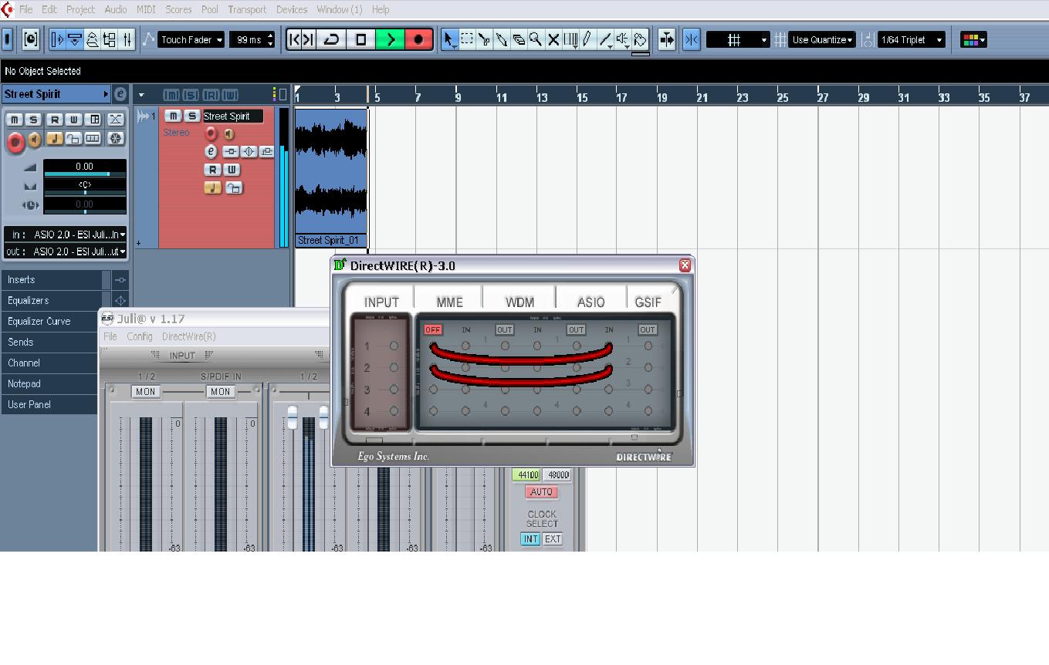Toggle Snap on/off button
This screenshot has height=665, width=1049.
click(x=692, y=39)
